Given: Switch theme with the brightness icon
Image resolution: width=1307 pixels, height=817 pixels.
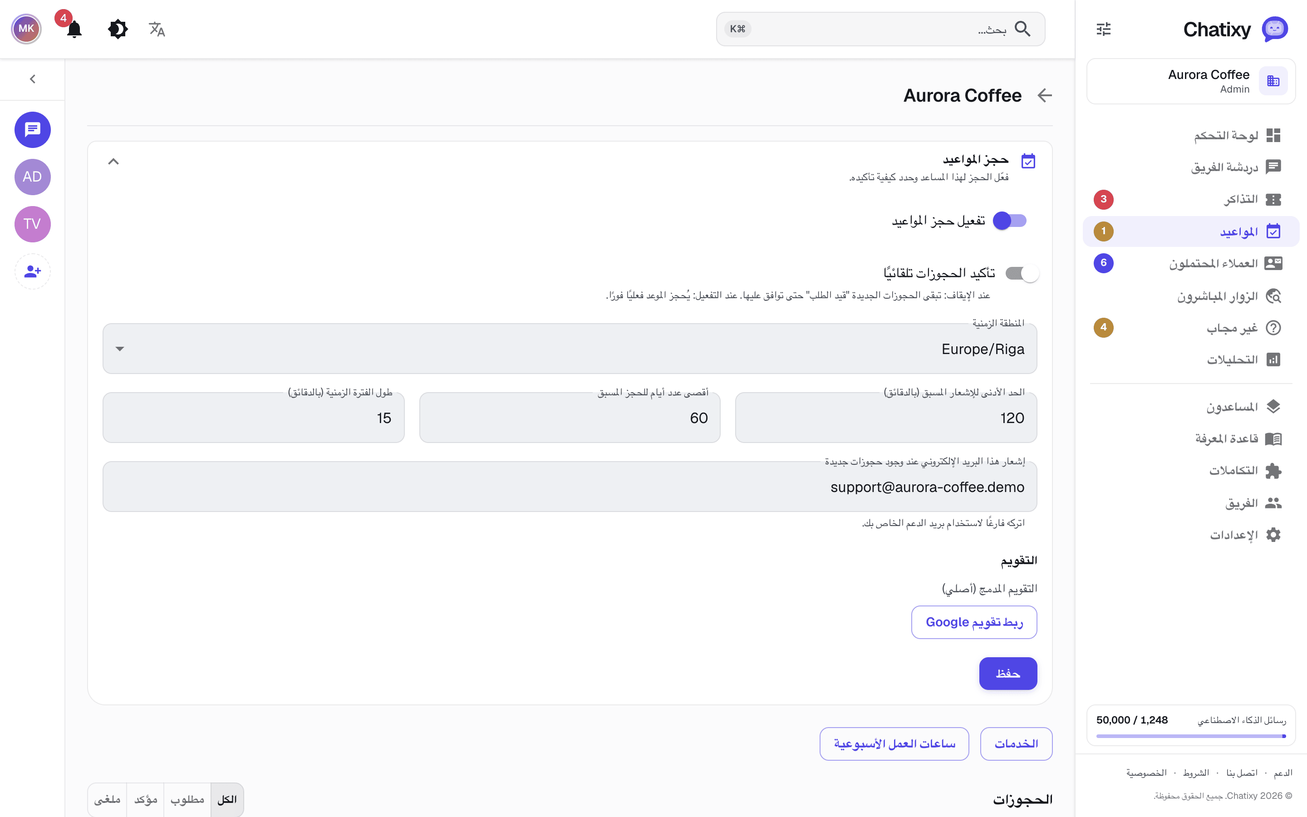Looking at the screenshot, I should (117, 29).
